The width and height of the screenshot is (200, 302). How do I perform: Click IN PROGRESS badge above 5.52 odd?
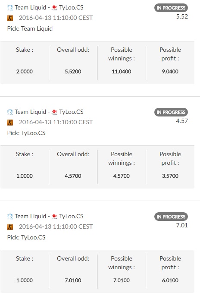(x=171, y=8)
